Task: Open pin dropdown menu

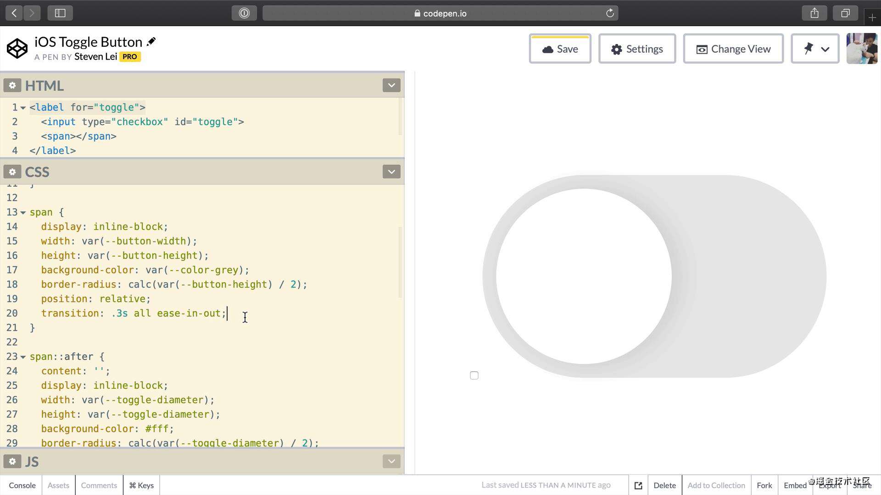Action: click(815, 49)
